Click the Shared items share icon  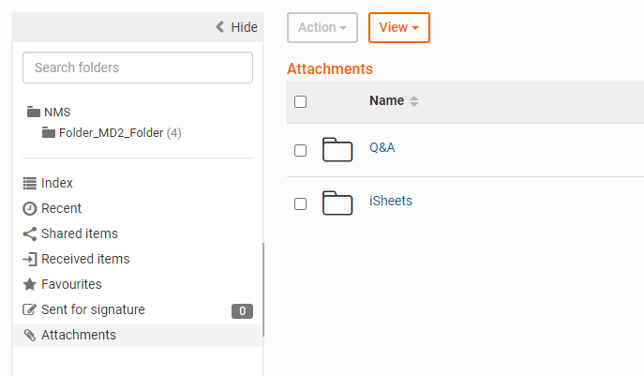coord(30,233)
